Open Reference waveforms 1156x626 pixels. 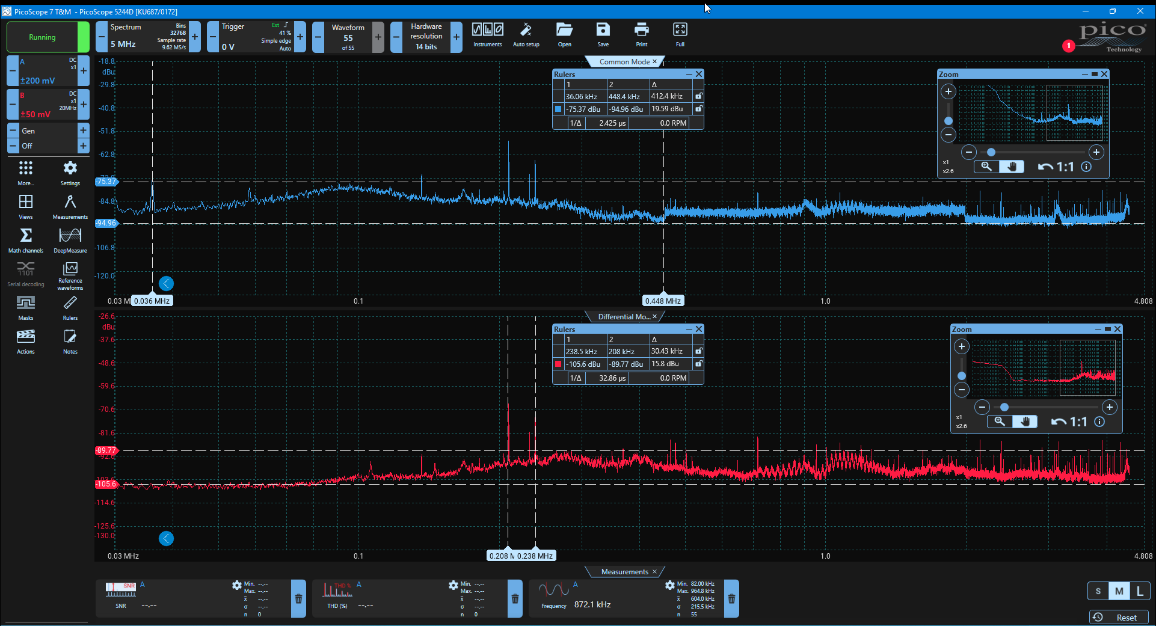(x=70, y=276)
